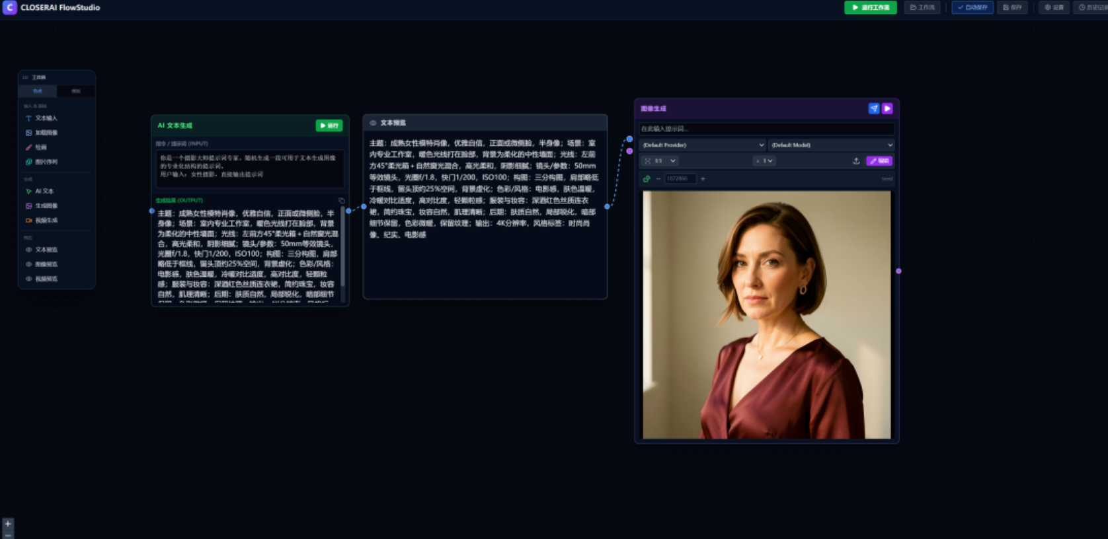1108x539 pixels.
Task: Click the prompt input field in 图像生成 node
Action: (x=766, y=129)
